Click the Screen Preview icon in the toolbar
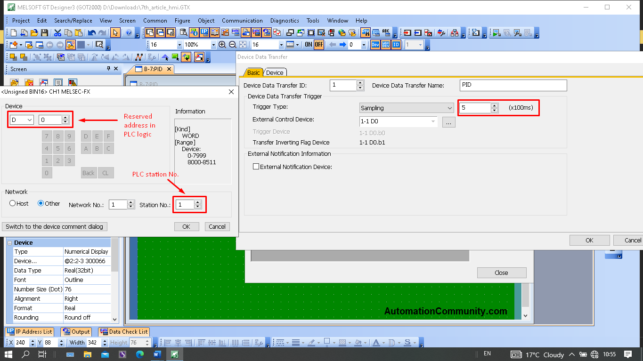Viewport: 643px width, 361px height. (x=100, y=44)
